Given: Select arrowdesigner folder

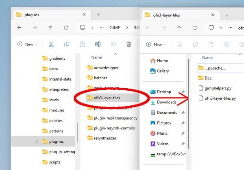Looking at the screenshot, I should (x=103, y=68).
